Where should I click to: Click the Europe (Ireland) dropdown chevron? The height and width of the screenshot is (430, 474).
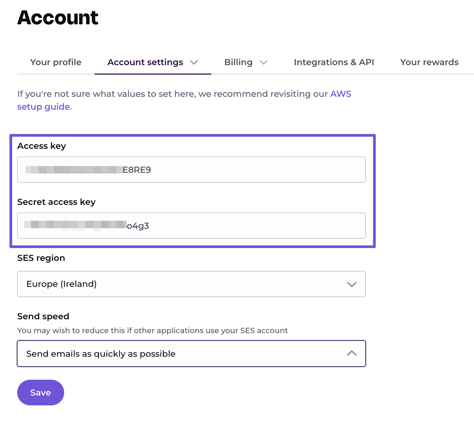[352, 285]
